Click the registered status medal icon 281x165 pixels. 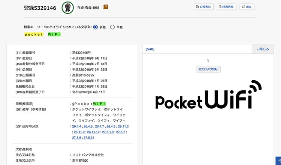coord(67,8)
